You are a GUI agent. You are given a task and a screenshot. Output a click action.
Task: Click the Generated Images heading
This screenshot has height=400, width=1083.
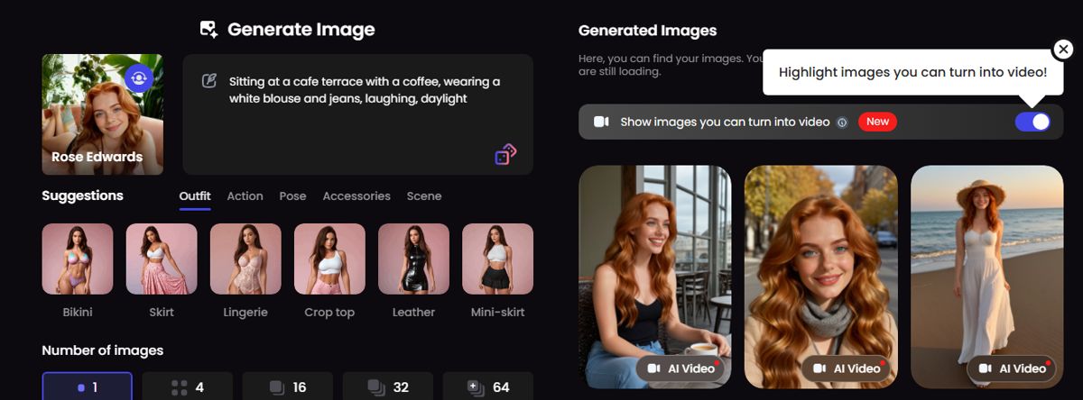(x=647, y=31)
